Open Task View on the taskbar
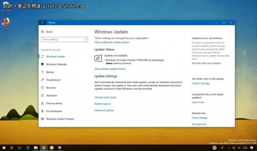 coord(20,148)
